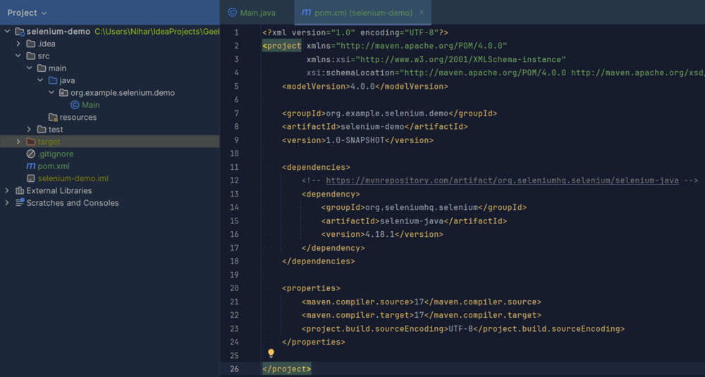Screen dimensions: 705x377
Task: Expand the .idea folder
Action: 18,44
